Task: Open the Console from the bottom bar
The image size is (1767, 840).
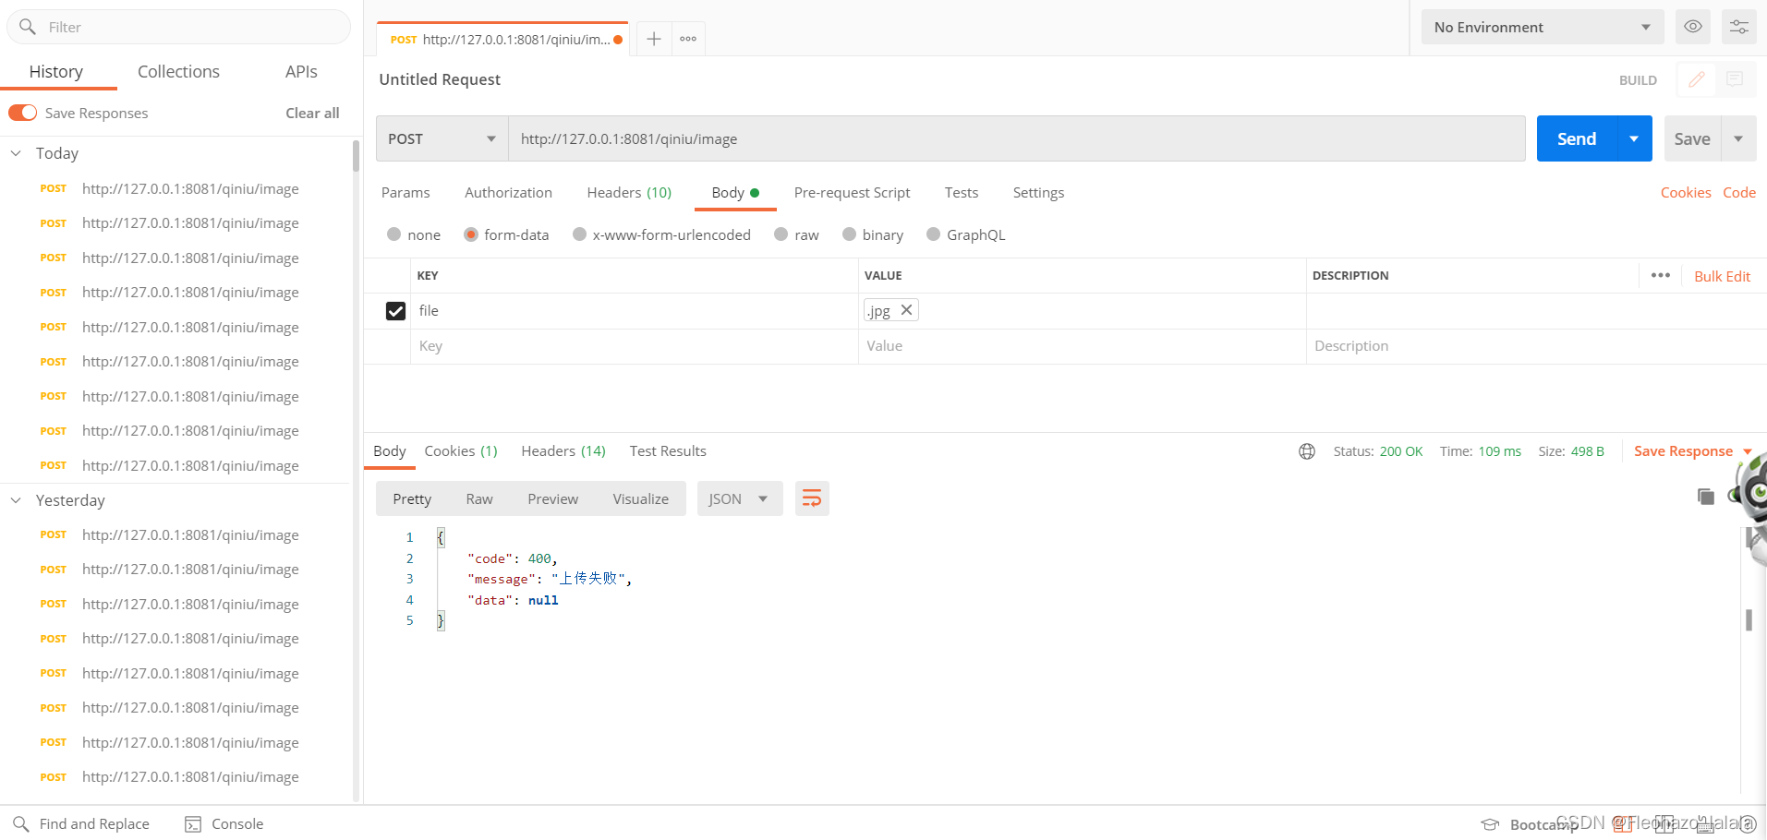Action: pos(224,823)
